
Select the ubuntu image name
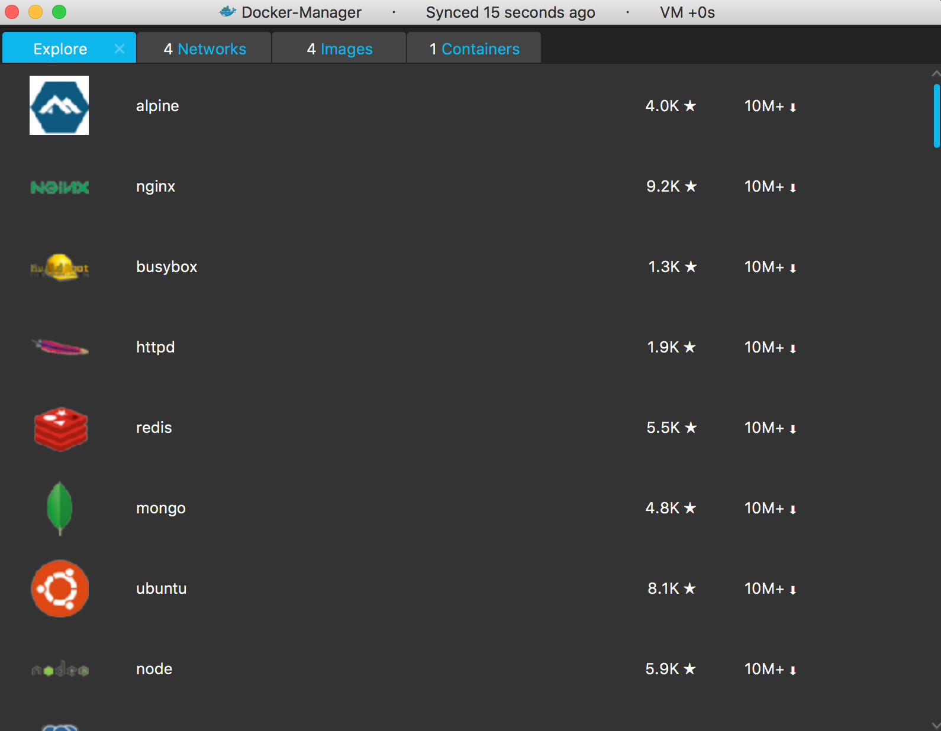[x=162, y=588]
